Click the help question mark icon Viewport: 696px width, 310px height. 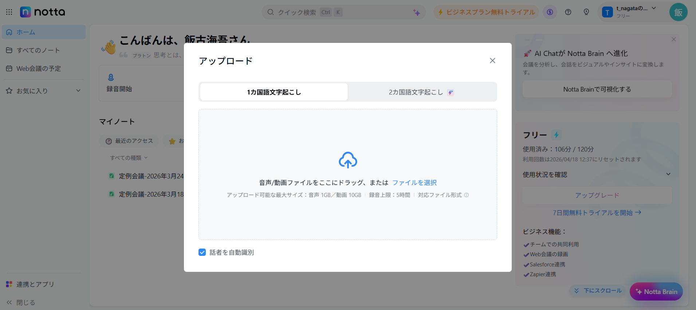(568, 12)
